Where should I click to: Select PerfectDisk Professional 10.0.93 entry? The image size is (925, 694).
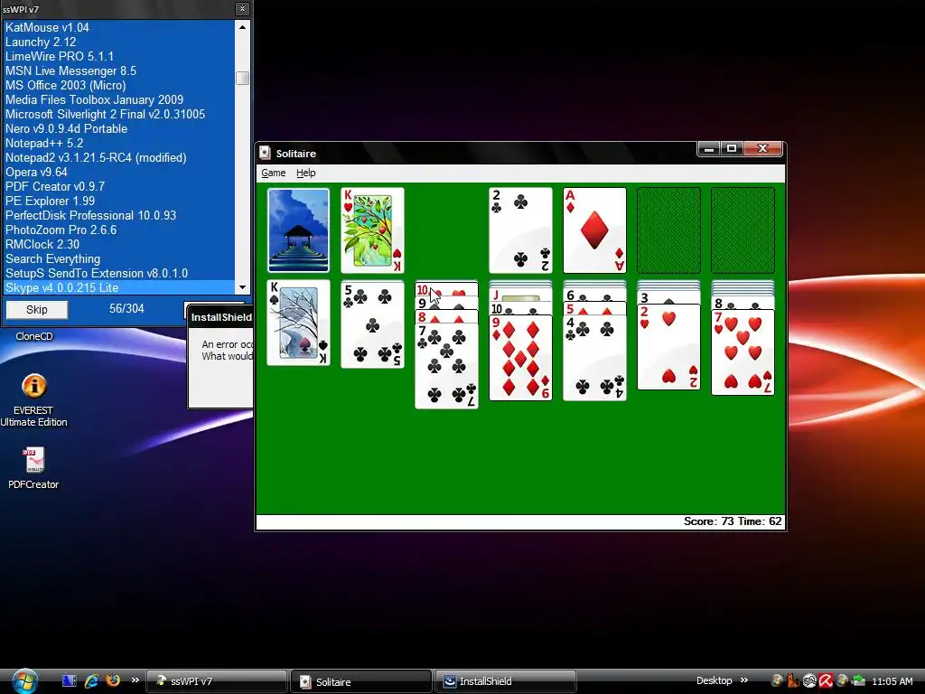[118, 215]
